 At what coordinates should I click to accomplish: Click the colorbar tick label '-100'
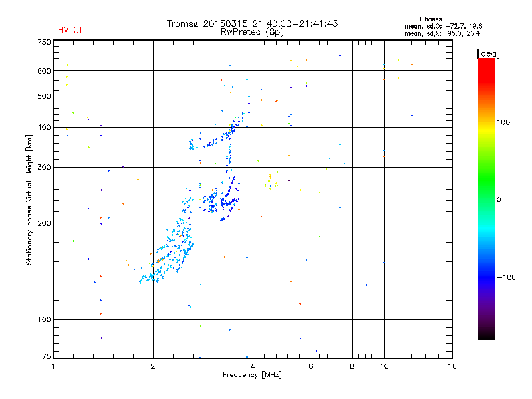tap(507, 277)
